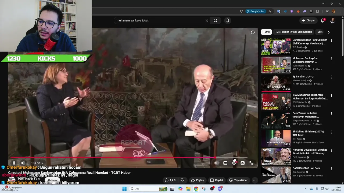Click the Teşekkürler thanks button
The image size is (344, 193).
(x=238, y=180)
